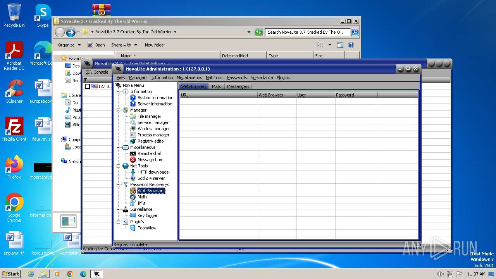Click the Nova Menu root icon
Viewport: 496px width, 279px height.
(x=118, y=85)
